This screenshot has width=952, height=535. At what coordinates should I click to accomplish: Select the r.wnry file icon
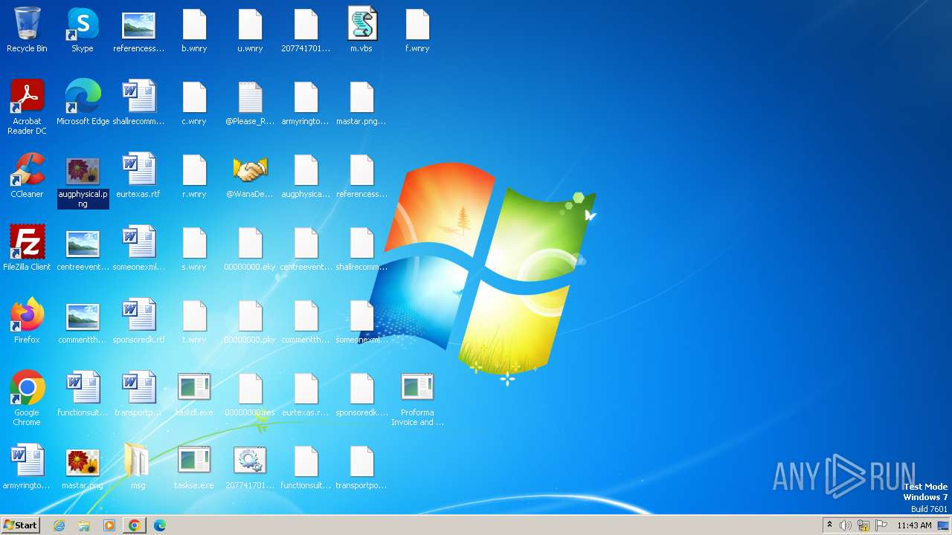[194, 176]
